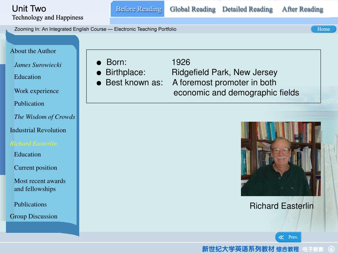Click the Unit Two title

pyautogui.click(x=29, y=9)
